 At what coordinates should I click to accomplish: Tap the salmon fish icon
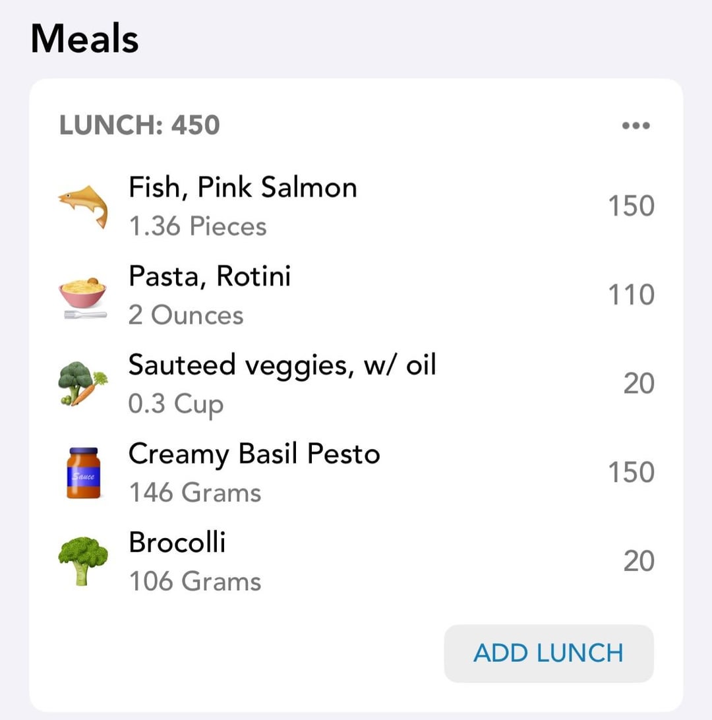click(x=83, y=206)
